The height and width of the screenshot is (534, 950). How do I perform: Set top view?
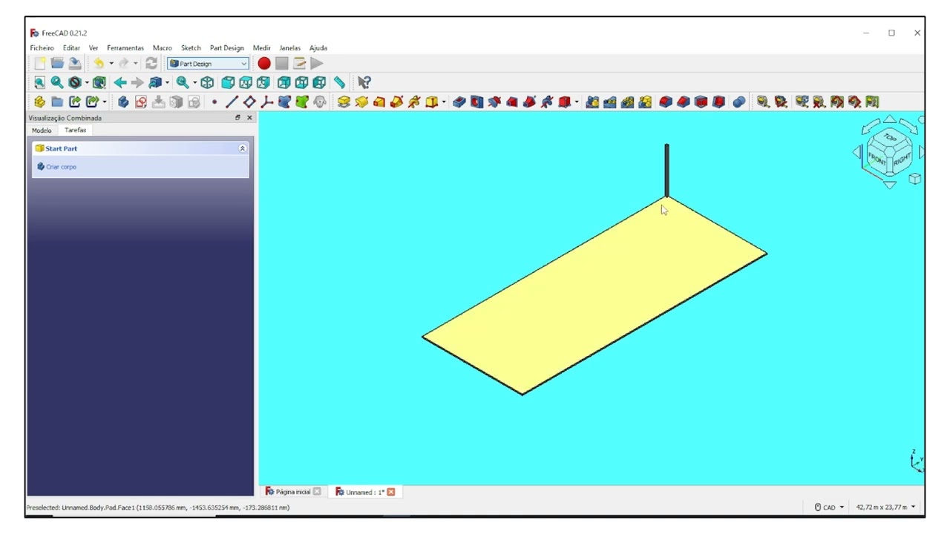point(246,83)
